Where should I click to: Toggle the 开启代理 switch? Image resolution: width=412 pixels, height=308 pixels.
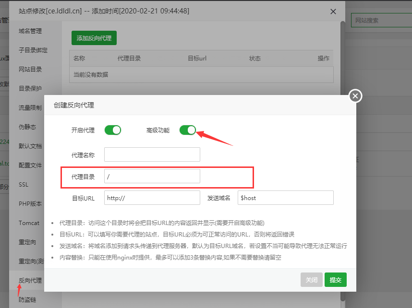pyautogui.click(x=112, y=130)
